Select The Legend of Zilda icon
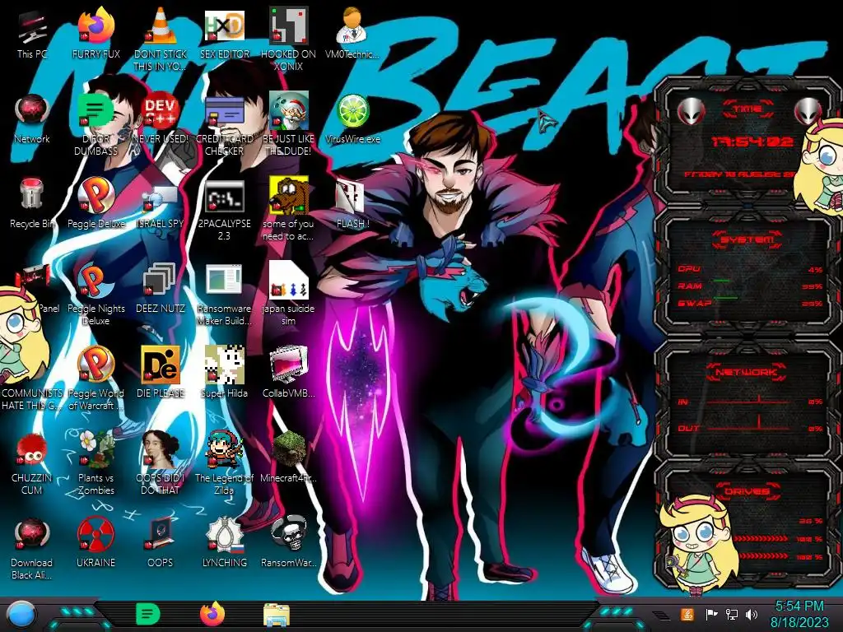This screenshot has height=632, width=843. tap(224, 463)
